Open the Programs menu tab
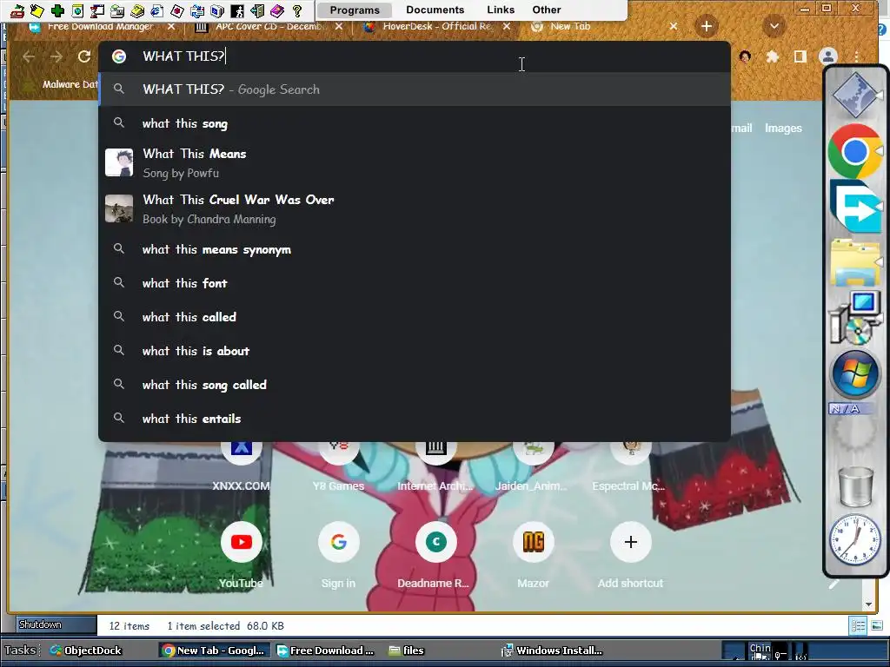Viewport: 890px width, 667px height. [355, 10]
